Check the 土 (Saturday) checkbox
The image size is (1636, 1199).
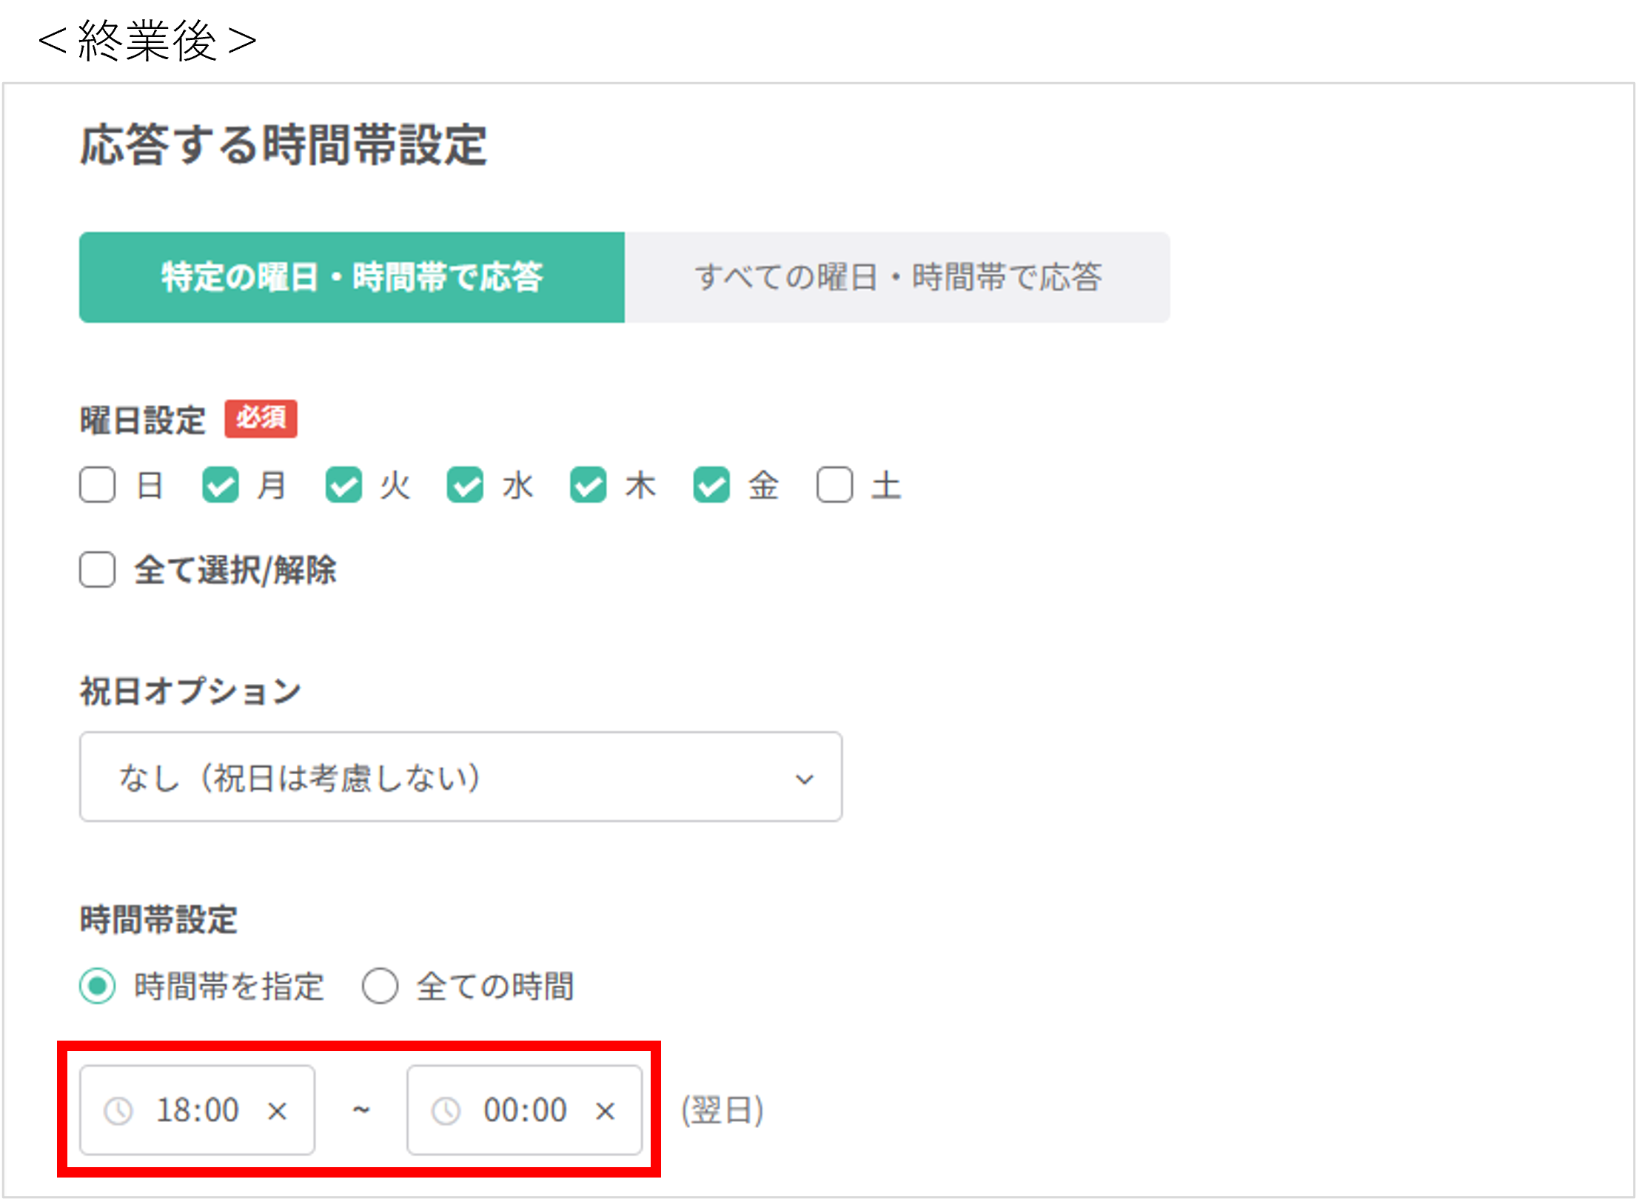pos(834,486)
